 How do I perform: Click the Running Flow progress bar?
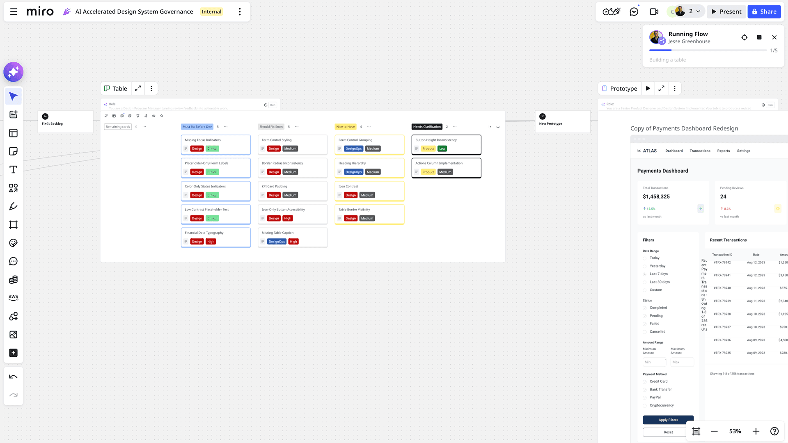point(708,50)
